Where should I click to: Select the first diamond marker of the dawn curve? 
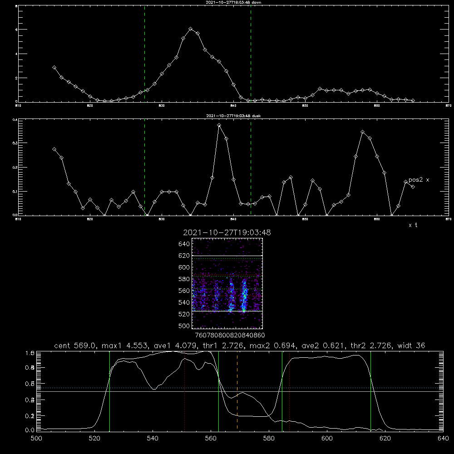54,68
